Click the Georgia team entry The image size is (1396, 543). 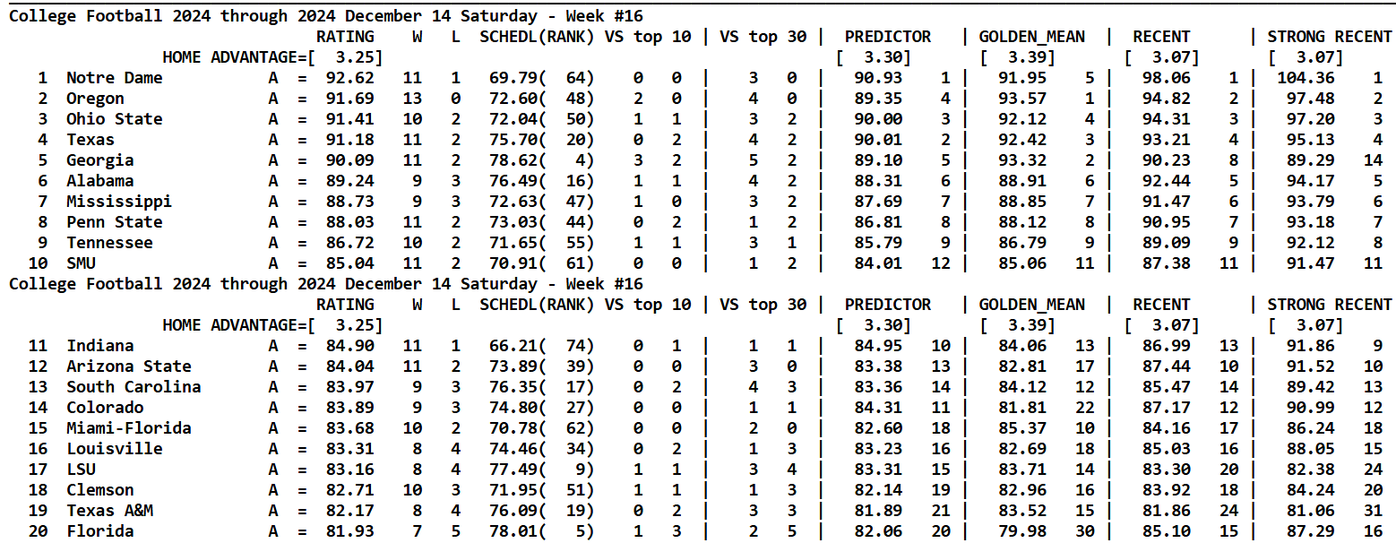coord(100,160)
